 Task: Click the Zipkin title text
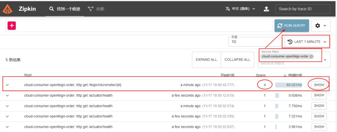coord(27,9)
